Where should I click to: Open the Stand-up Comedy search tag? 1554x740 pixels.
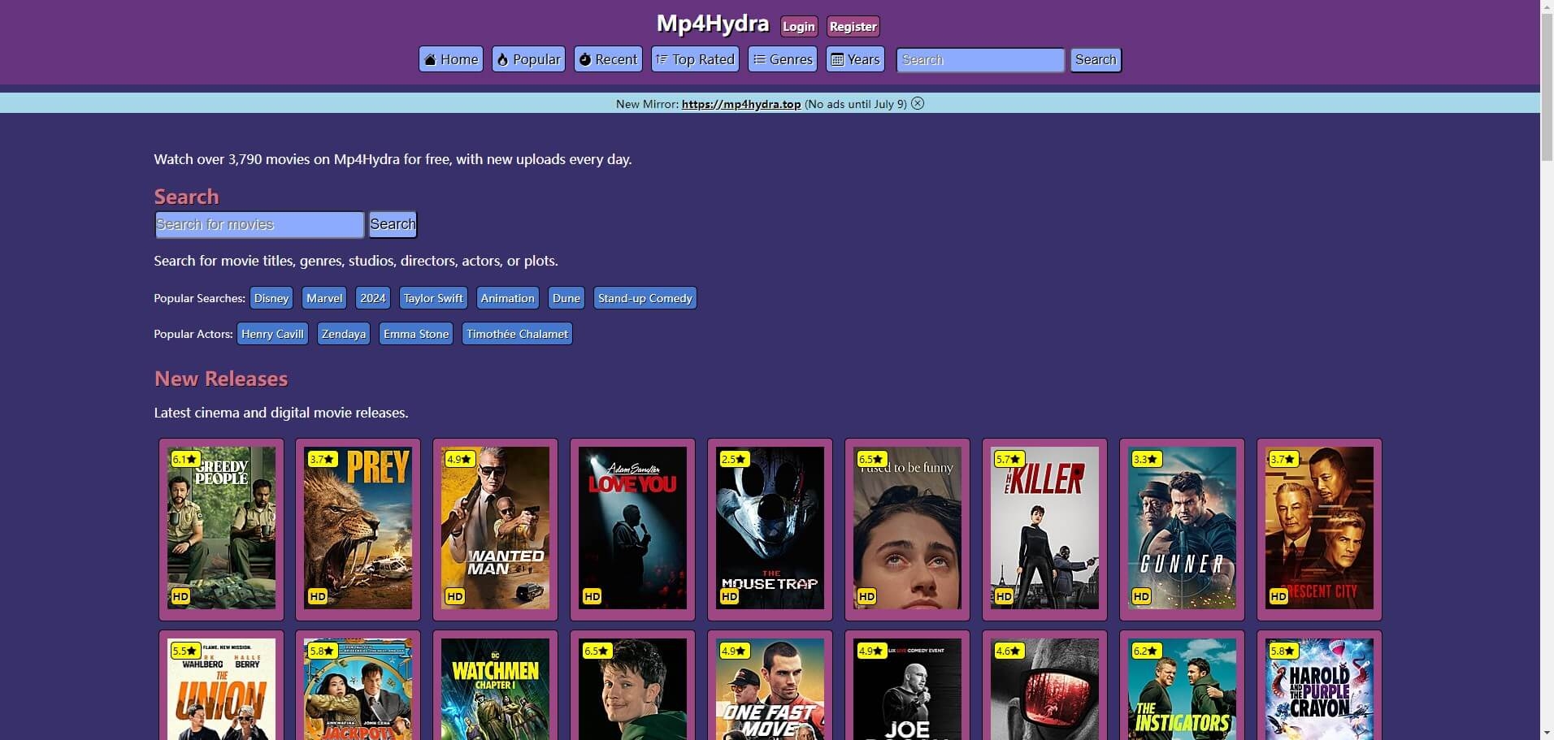[x=645, y=297]
